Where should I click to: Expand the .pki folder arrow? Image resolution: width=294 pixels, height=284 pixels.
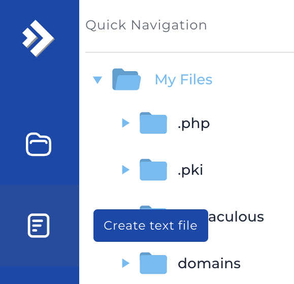(125, 170)
